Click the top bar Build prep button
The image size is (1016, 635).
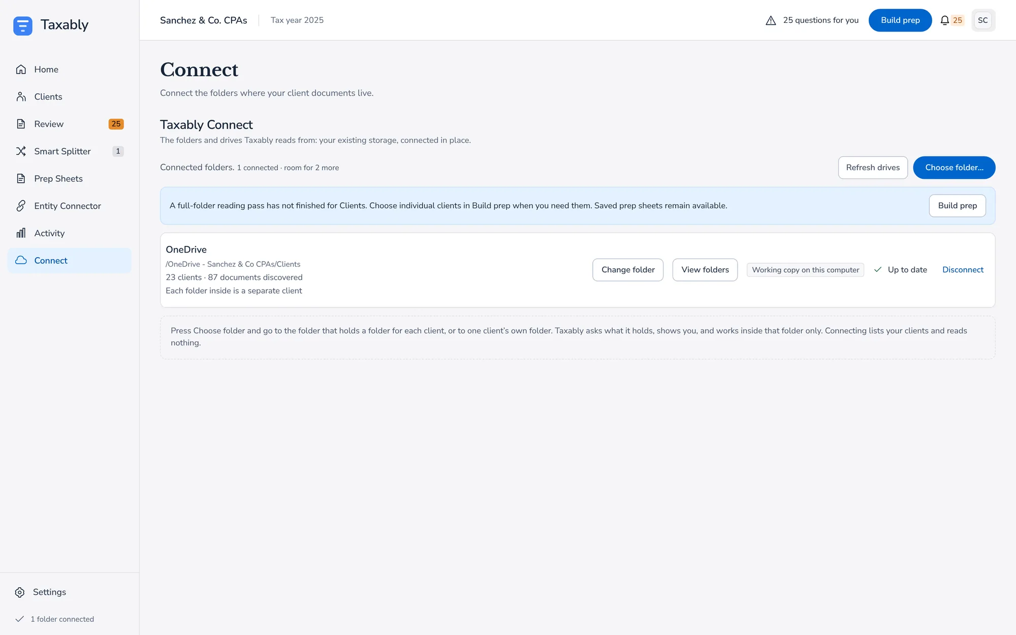(900, 20)
